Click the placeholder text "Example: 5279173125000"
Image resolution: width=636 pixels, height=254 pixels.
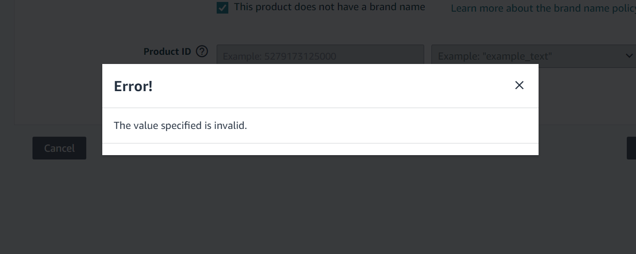click(x=279, y=56)
